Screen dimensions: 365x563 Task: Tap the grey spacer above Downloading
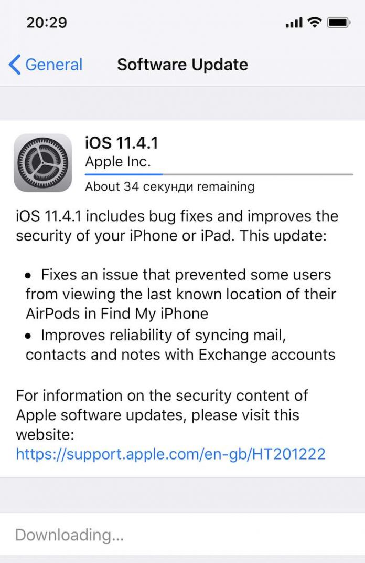[x=182, y=495]
